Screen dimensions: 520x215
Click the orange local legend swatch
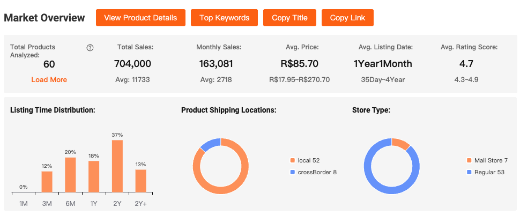pos(292,160)
